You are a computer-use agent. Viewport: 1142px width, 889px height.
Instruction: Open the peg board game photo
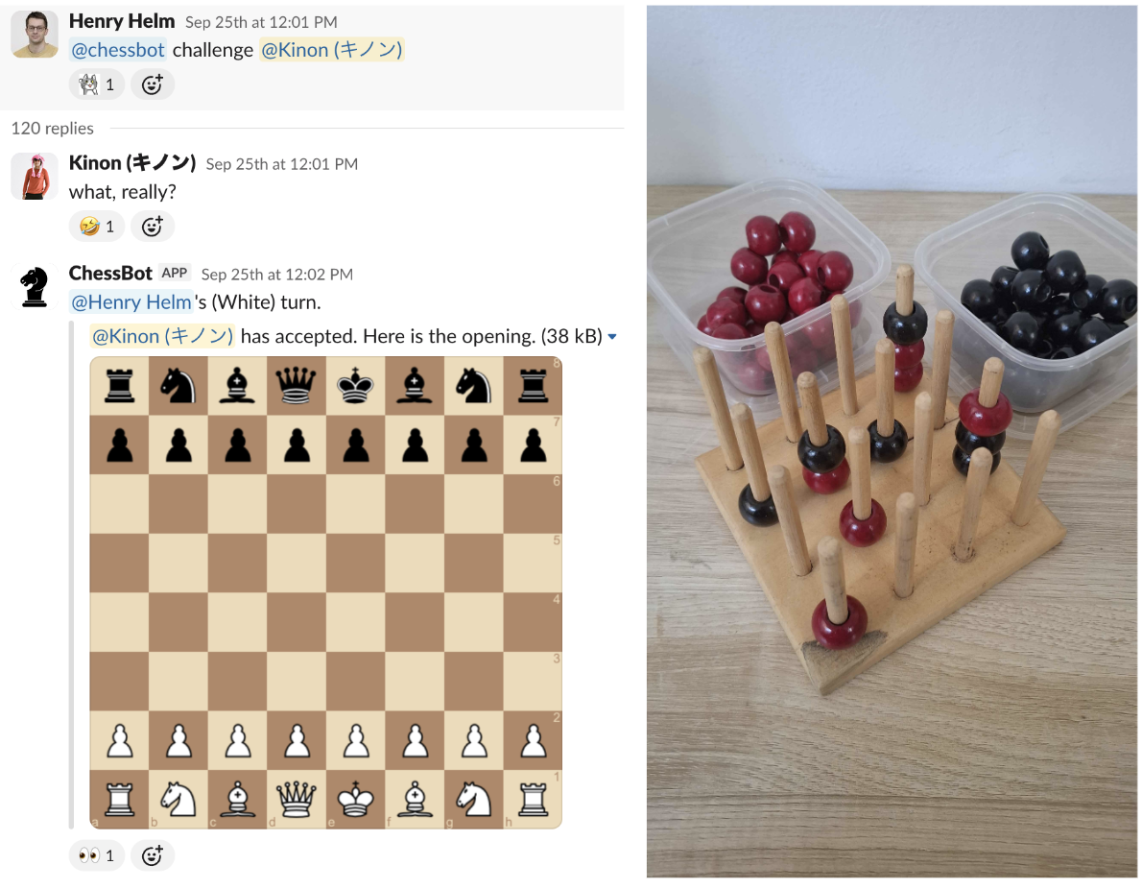(892, 442)
